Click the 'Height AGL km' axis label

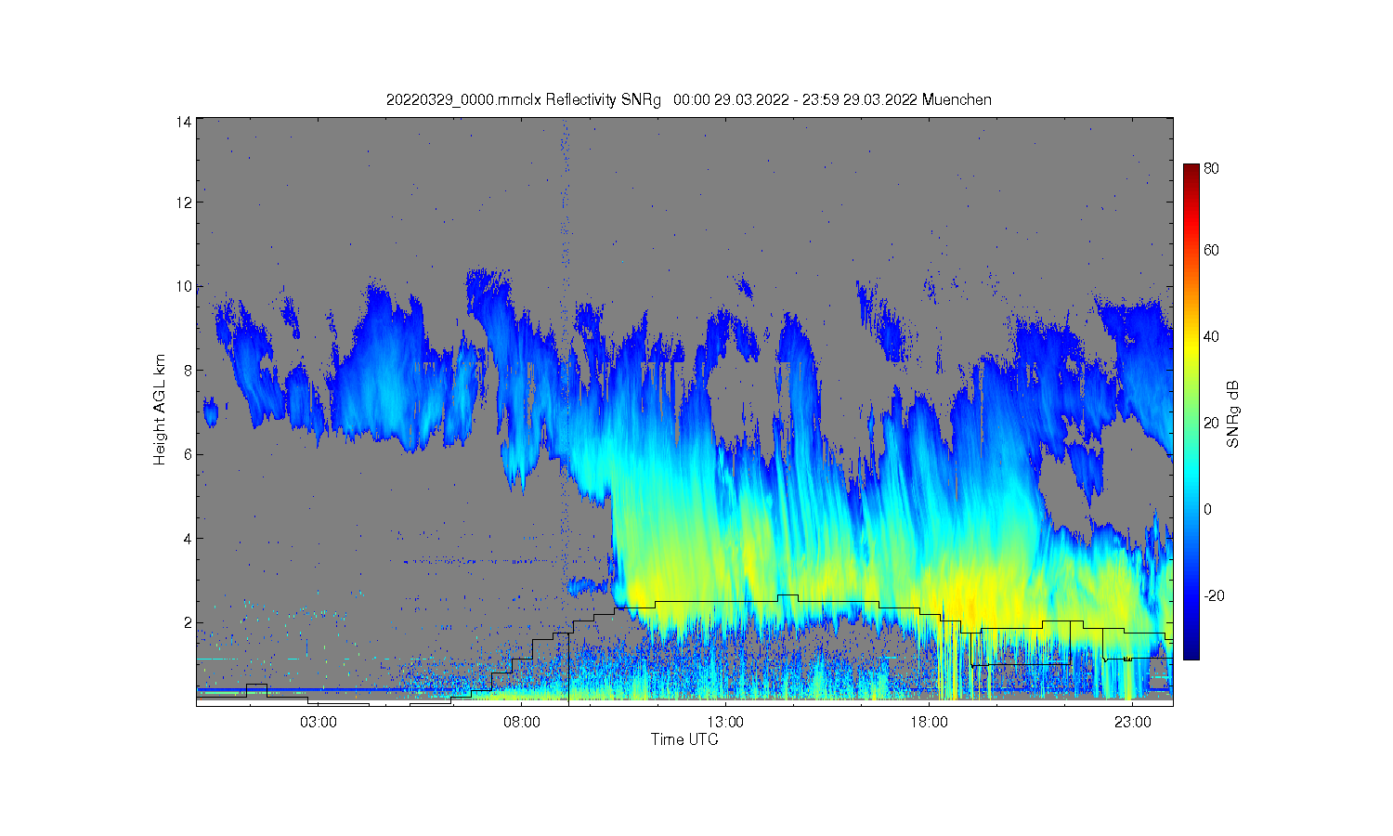click(x=160, y=410)
